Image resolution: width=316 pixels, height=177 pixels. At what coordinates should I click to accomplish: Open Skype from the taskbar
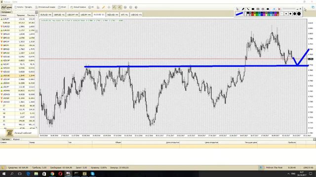coord(92,174)
